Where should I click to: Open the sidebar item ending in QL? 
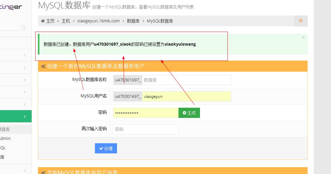pos(3,148)
